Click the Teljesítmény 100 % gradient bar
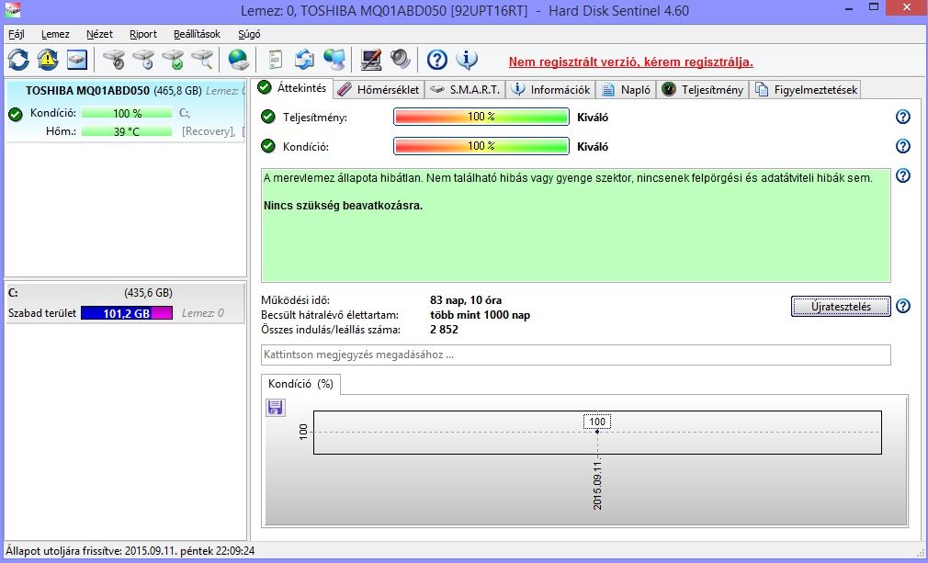The width and height of the screenshot is (928, 563). click(481, 117)
